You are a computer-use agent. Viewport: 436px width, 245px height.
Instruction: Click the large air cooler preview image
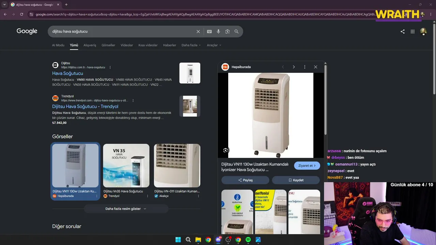pyautogui.click(x=270, y=115)
